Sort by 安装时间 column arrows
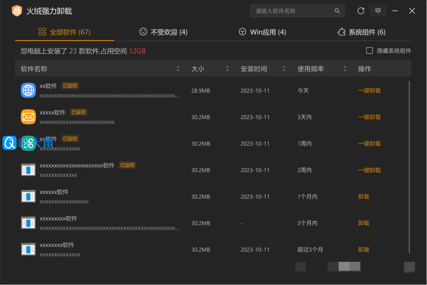 [x=284, y=69]
